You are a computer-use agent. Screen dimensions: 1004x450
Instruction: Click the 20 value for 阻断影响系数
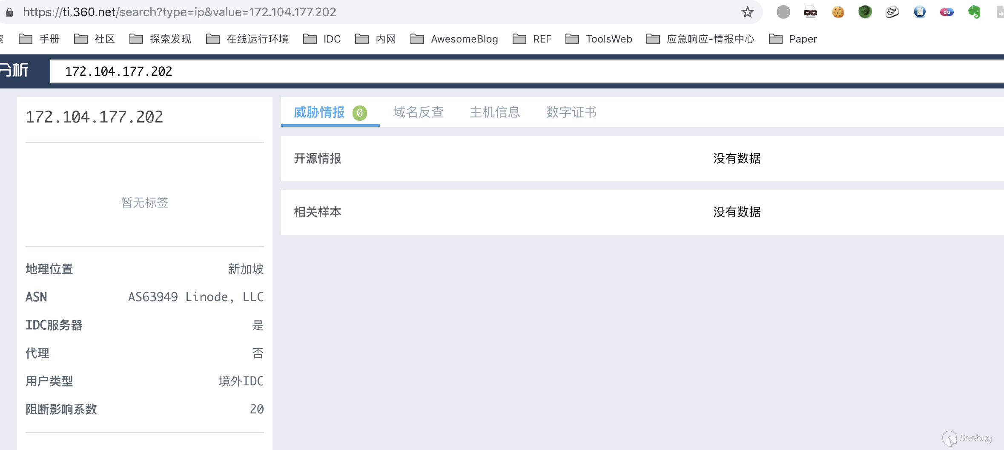point(257,409)
